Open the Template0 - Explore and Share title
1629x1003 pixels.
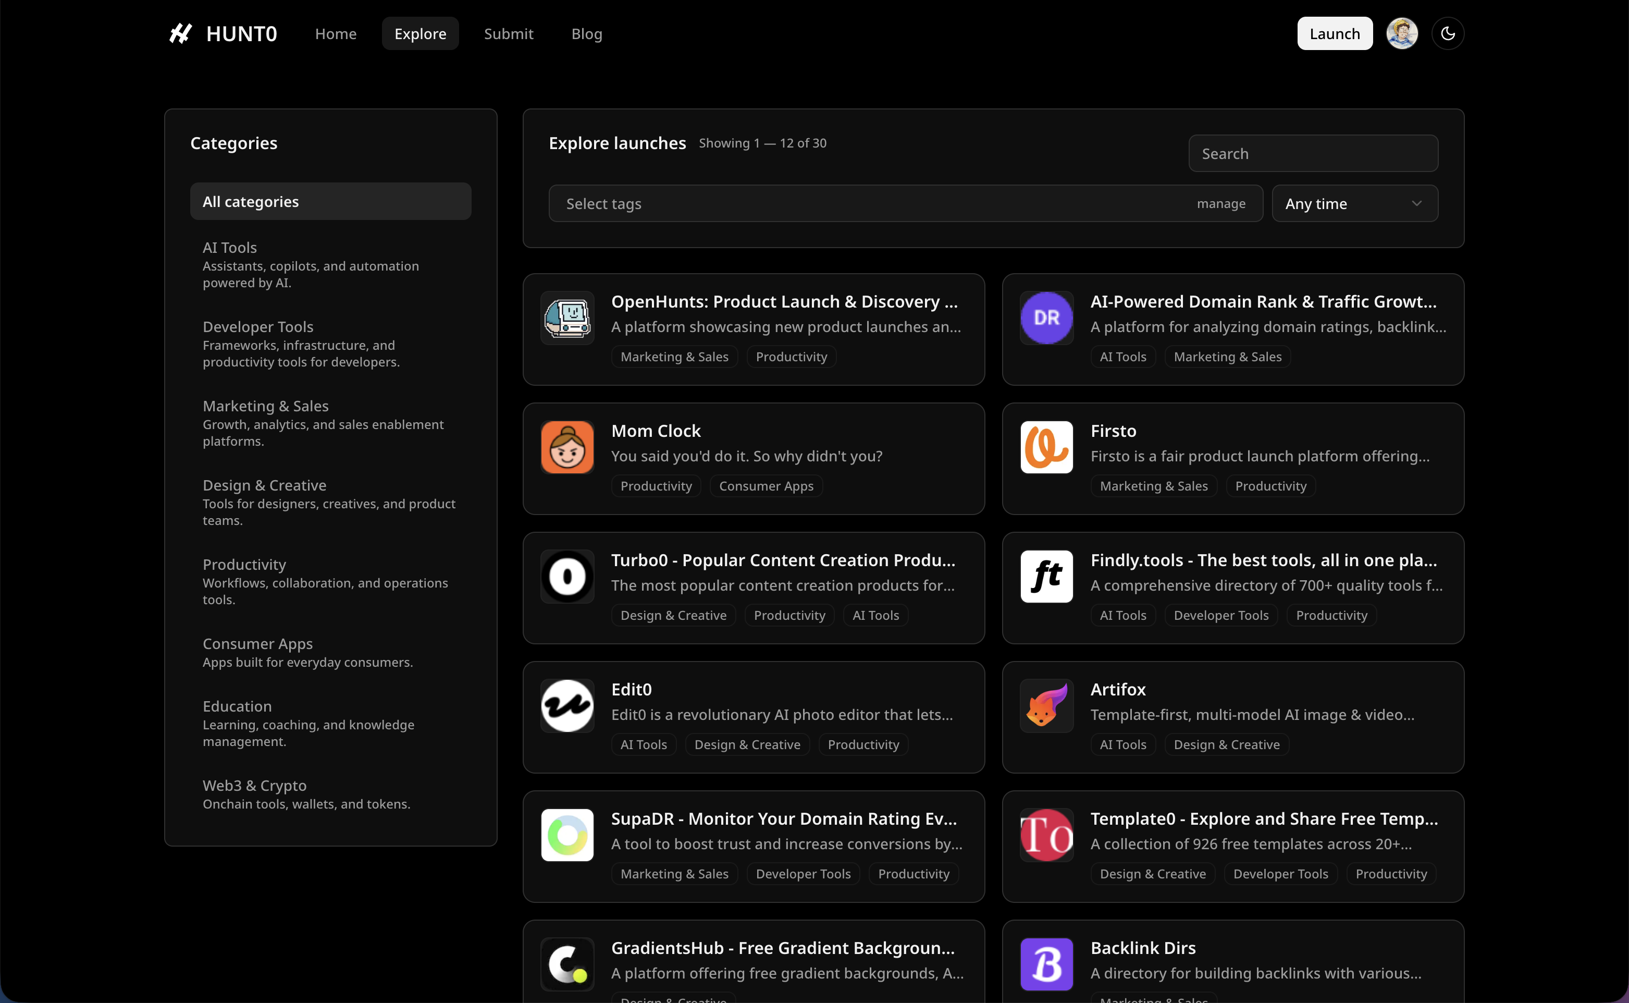pos(1264,818)
